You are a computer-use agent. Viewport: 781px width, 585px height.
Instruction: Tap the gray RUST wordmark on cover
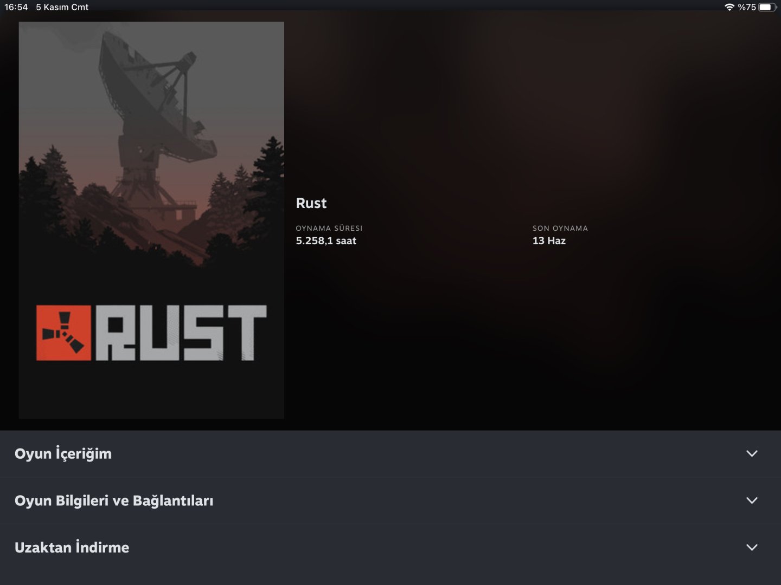pos(181,333)
